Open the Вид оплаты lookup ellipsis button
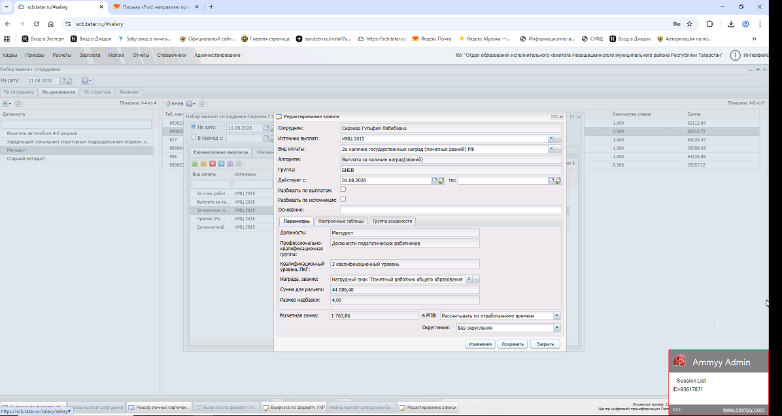This screenshot has width=782, height=416. [x=558, y=149]
